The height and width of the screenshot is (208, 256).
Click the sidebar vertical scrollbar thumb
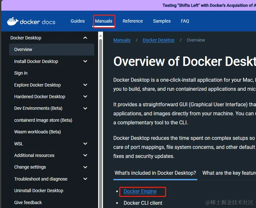click(101, 123)
